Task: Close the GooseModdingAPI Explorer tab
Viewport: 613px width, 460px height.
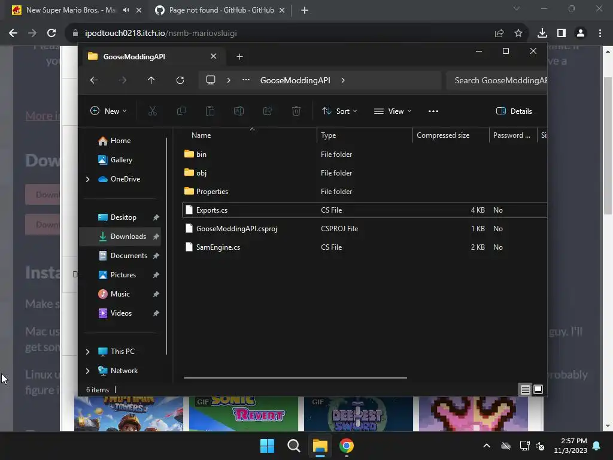Action: click(x=214, y=56)
